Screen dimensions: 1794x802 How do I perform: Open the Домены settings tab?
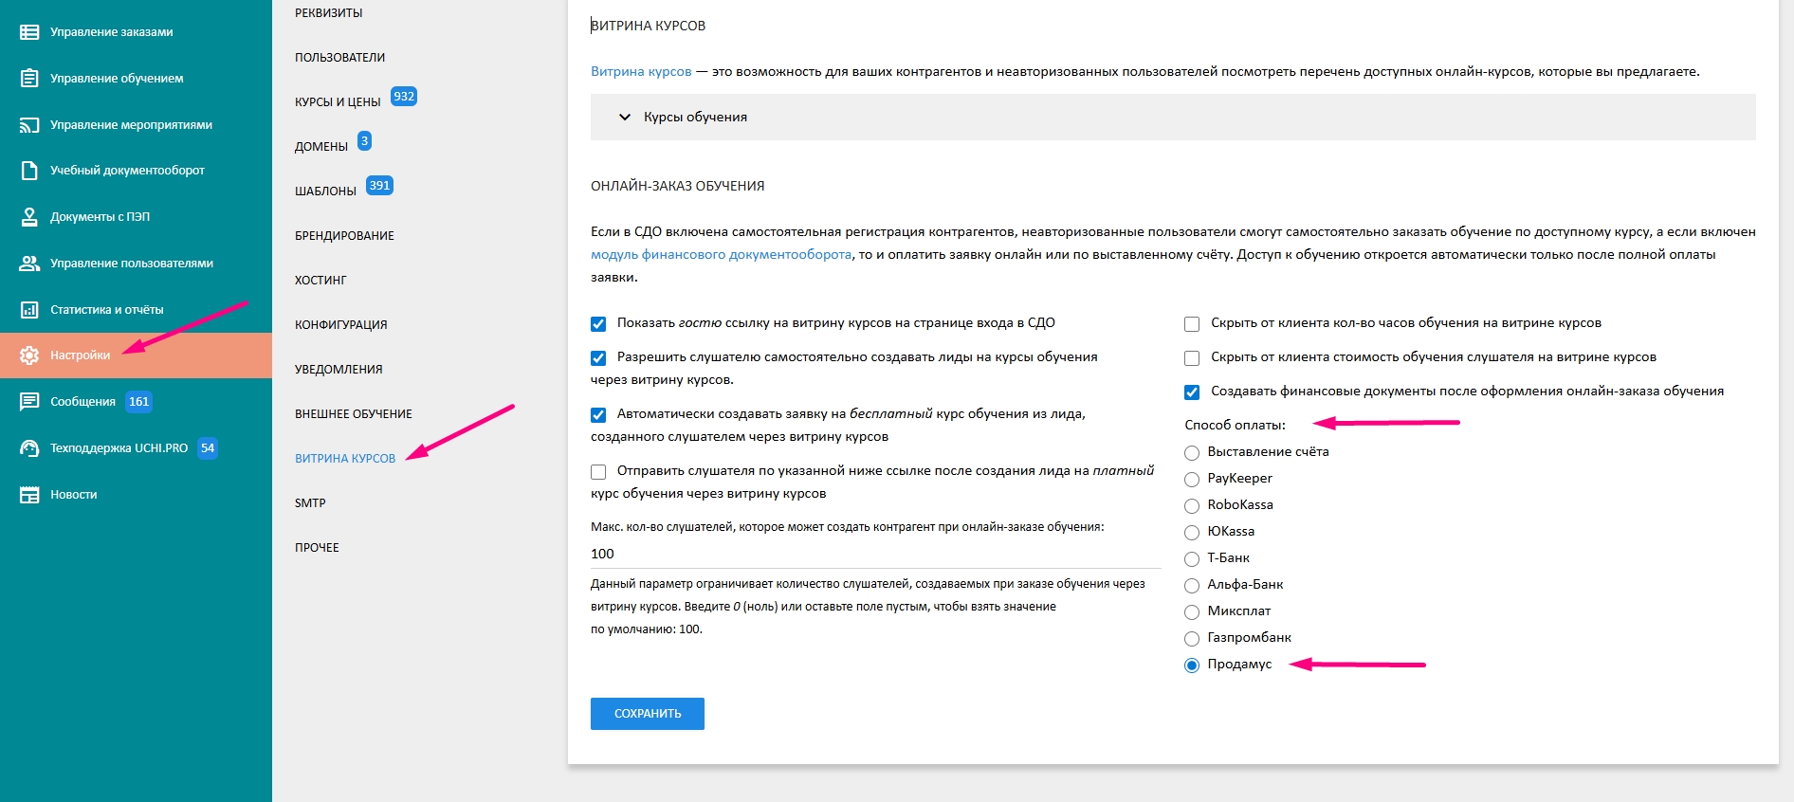(x=321, y=147)
